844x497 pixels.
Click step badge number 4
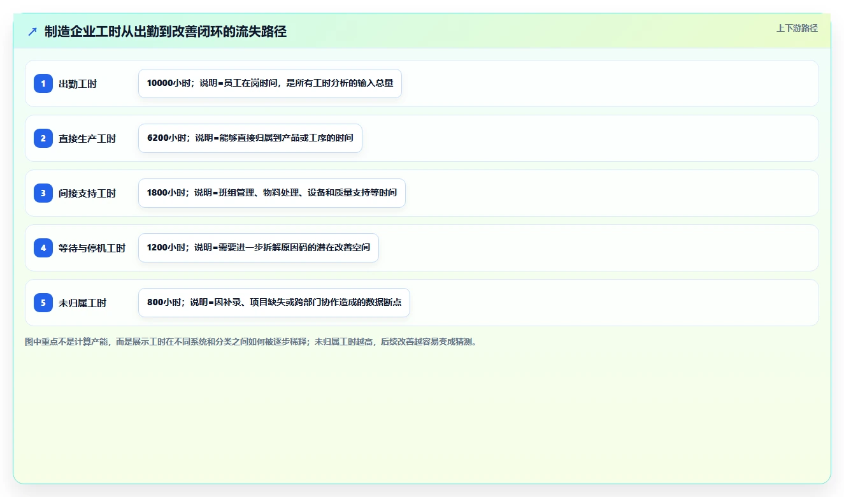click(43, 248)
